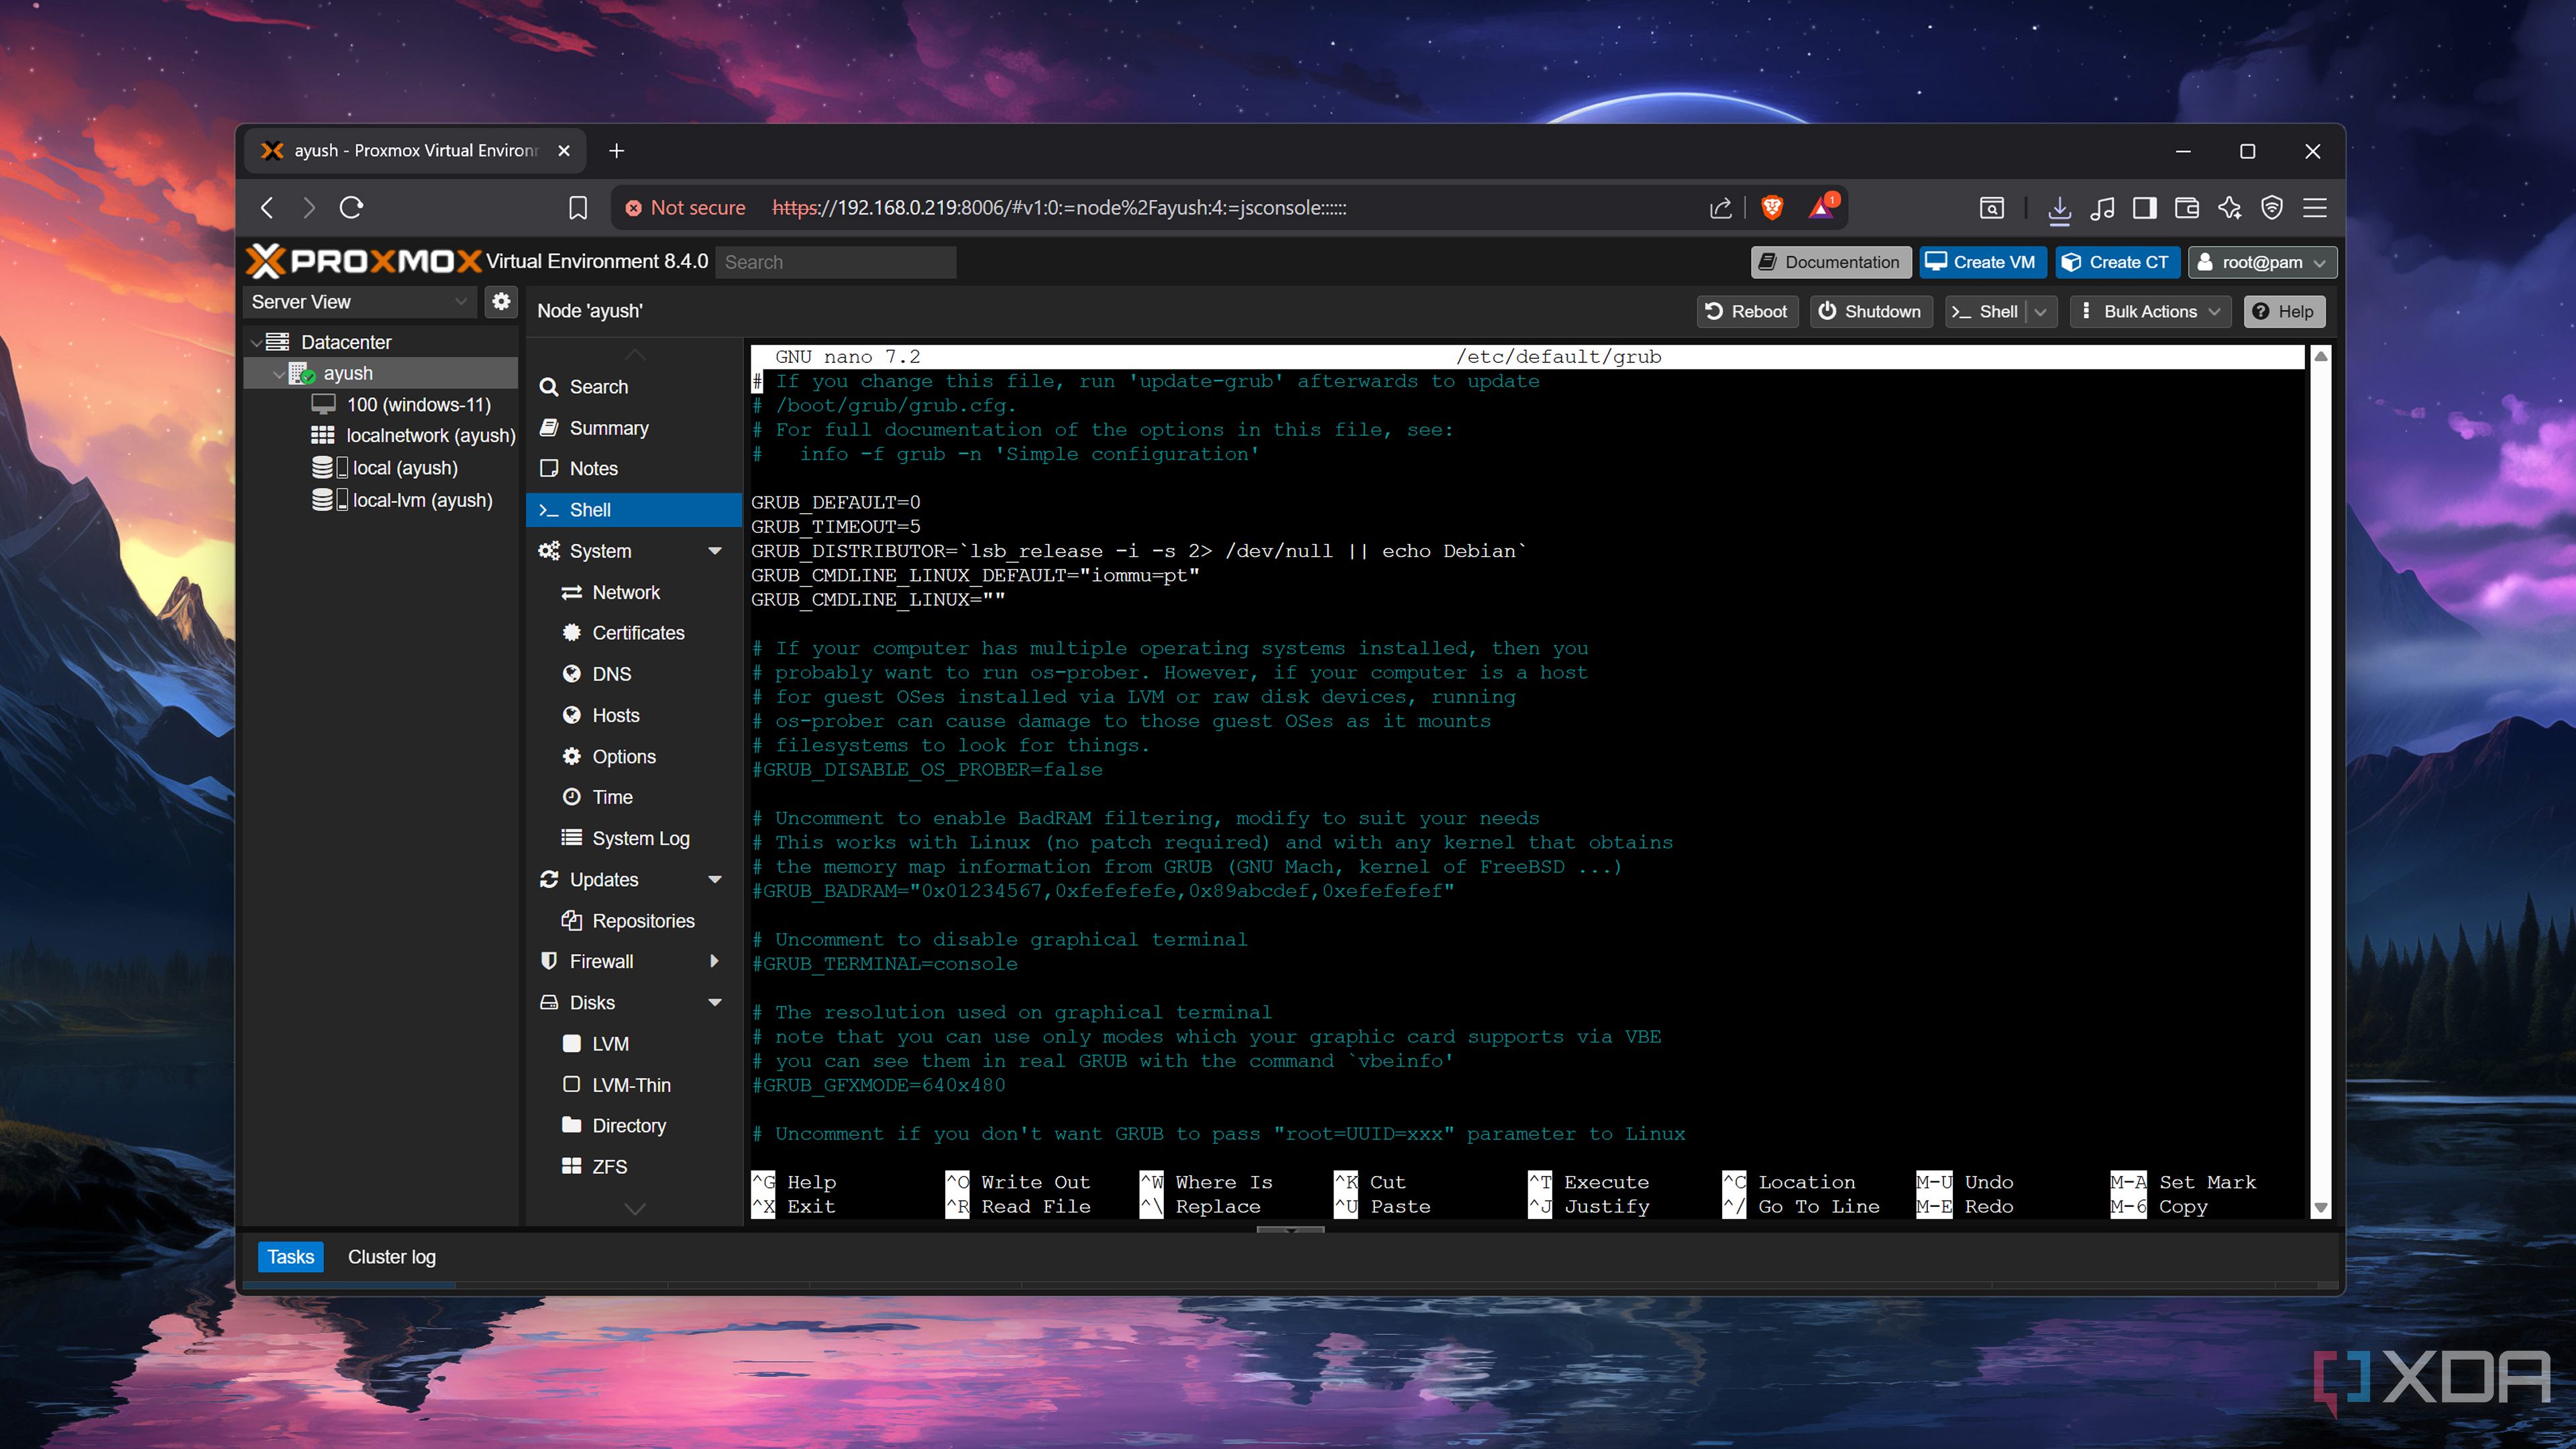
Task: Open the Summary menu item
Action: point(608,428)
